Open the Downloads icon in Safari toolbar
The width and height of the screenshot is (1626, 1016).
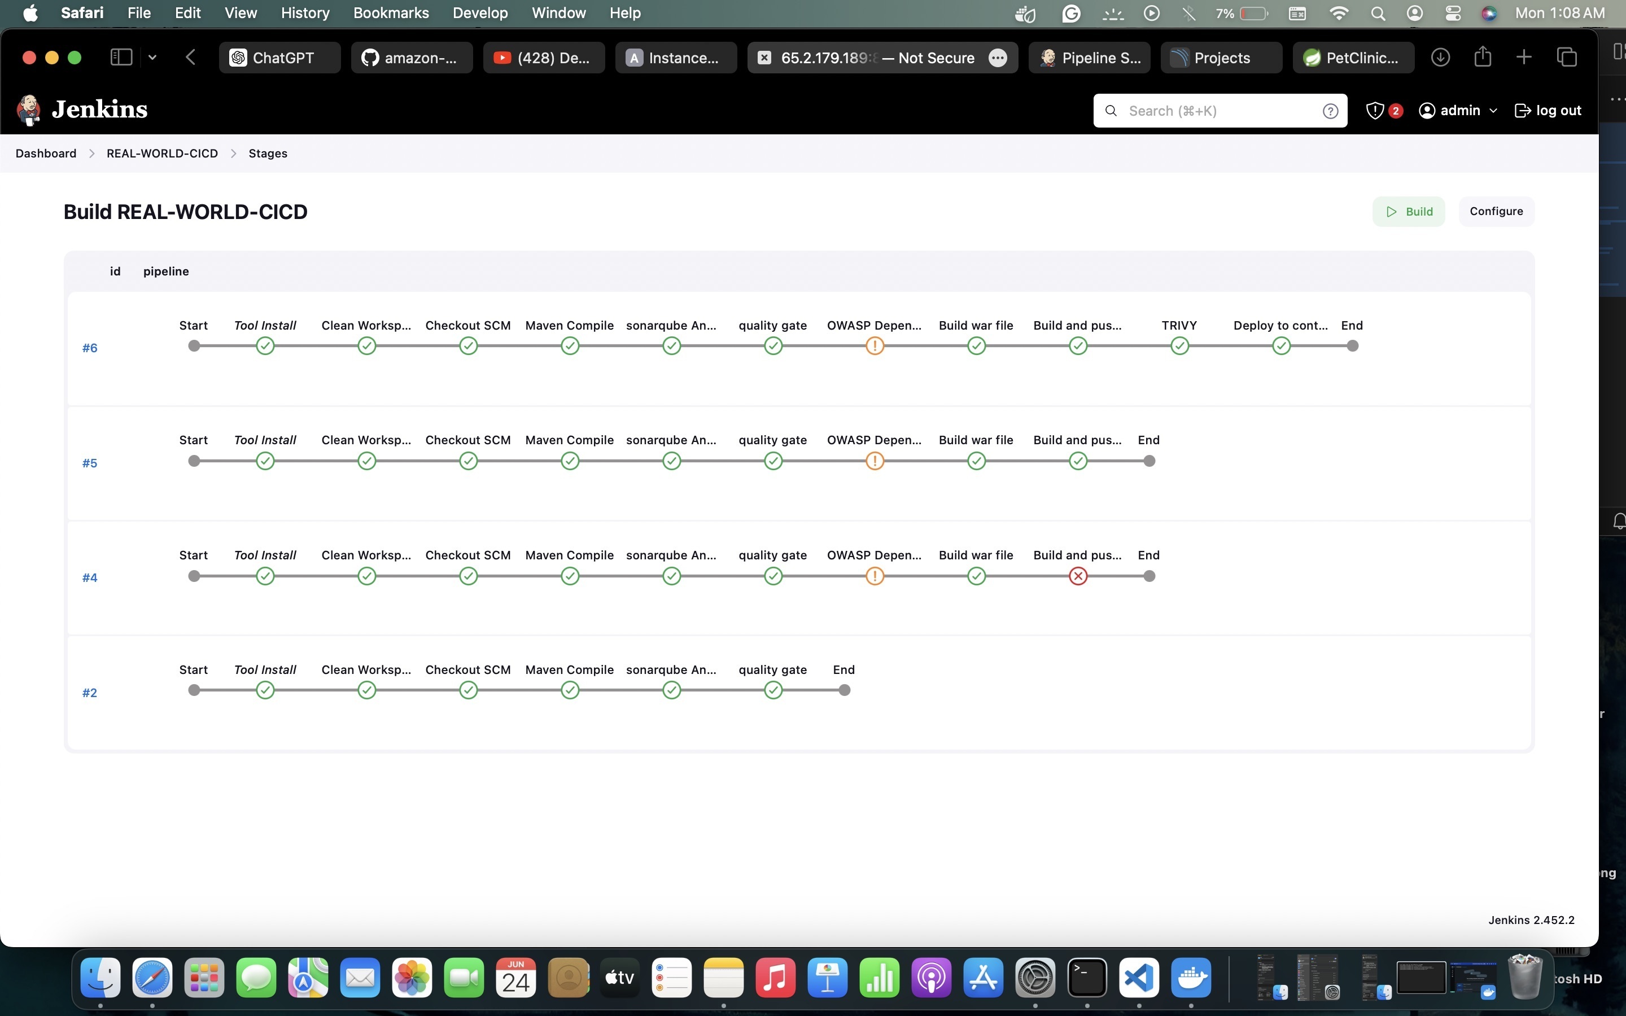[x=1440, y=57]
